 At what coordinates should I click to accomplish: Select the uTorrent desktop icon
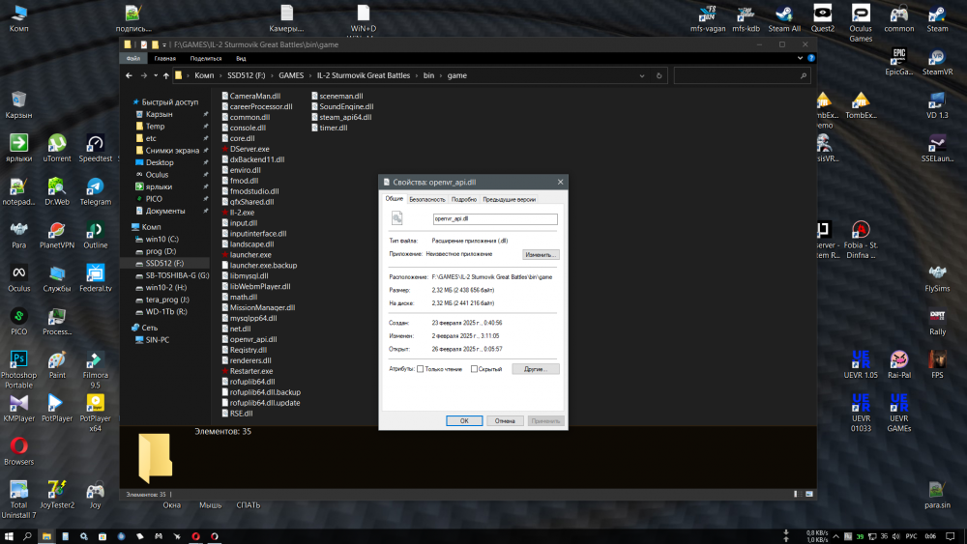[x=57, y=144]
